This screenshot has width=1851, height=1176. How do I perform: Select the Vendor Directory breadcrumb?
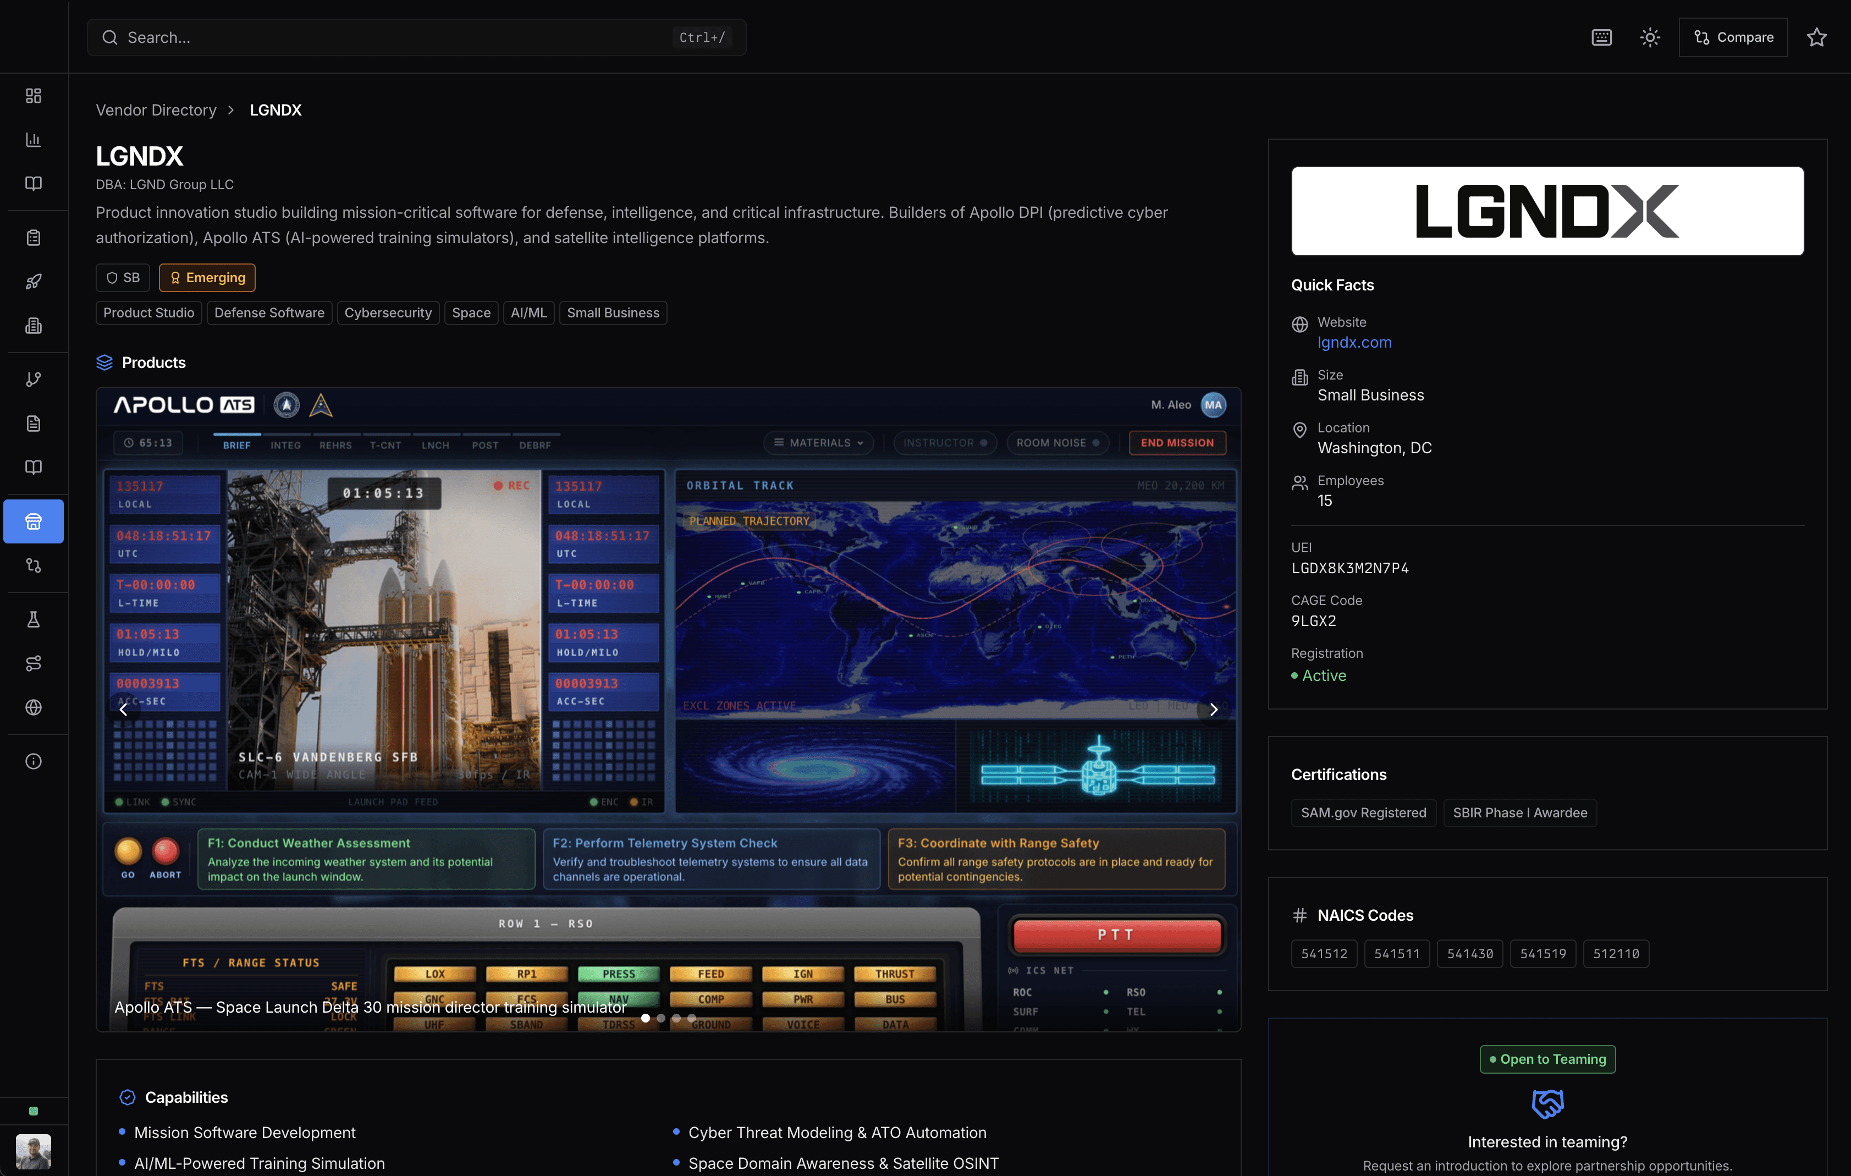coord(156,110)
